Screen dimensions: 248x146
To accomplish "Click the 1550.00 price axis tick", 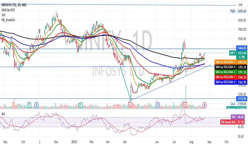I will pyautogui.click(x=242, y=29).
